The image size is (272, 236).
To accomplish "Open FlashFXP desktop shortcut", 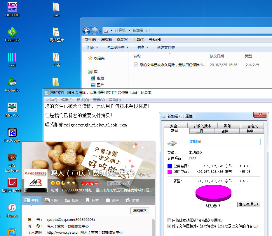I will (12, 33).
